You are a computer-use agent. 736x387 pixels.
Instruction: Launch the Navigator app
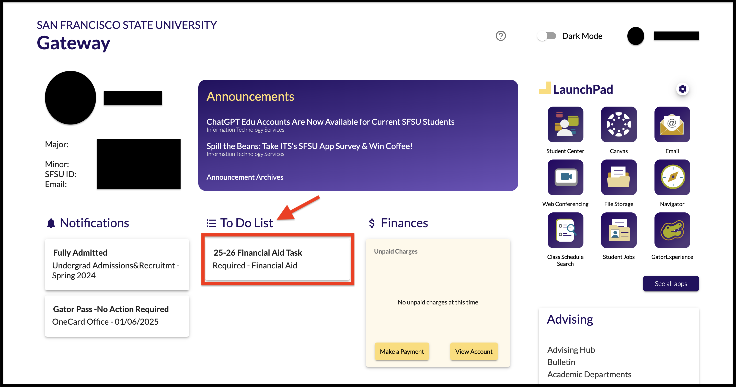click(x=672, y=177)
